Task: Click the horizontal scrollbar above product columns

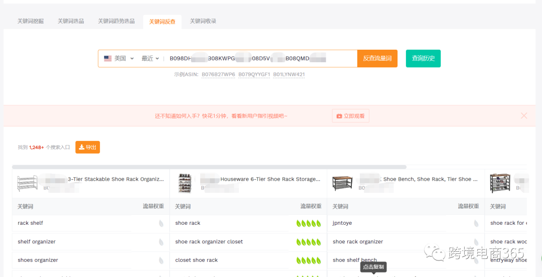Action: click(x=209, y=167)
